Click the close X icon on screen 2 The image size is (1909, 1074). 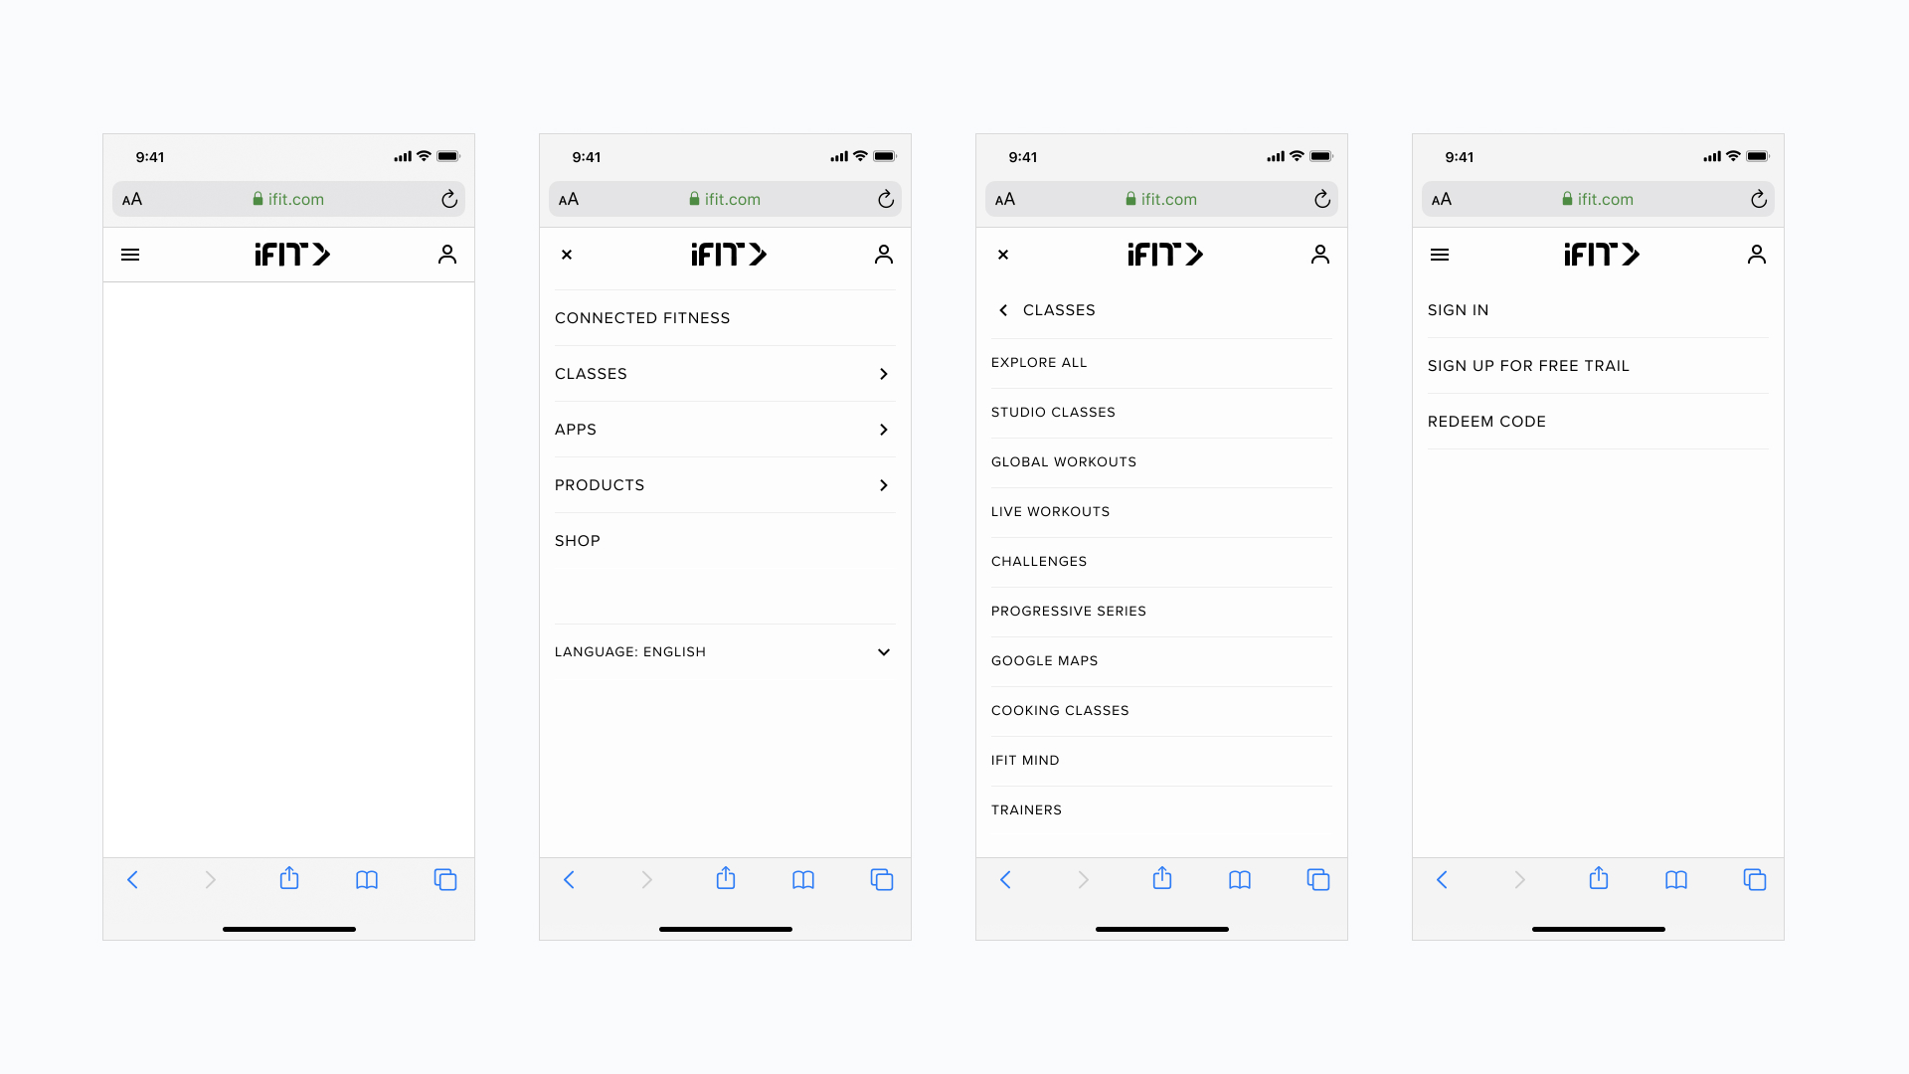(567, 255)
